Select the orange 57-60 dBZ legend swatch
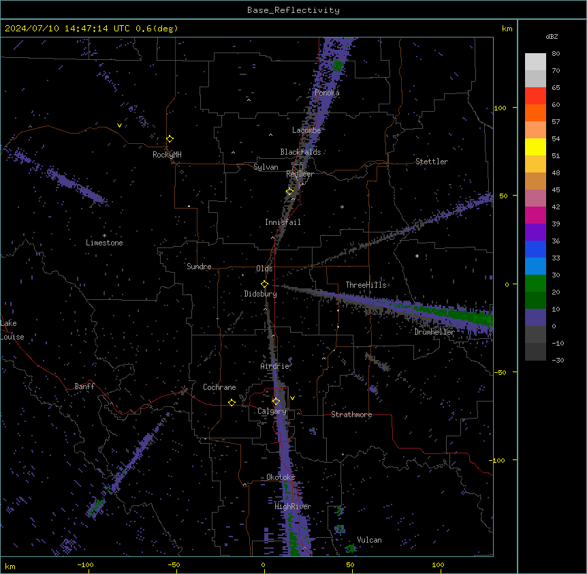The width and height of the screenshot is (587, 574). pos(535,112)
